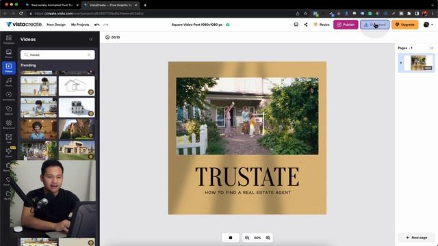The width and height of the screenshot is (438, 246).
Task: Open the Styles sidebar panel
Action: tap(9, 152)
